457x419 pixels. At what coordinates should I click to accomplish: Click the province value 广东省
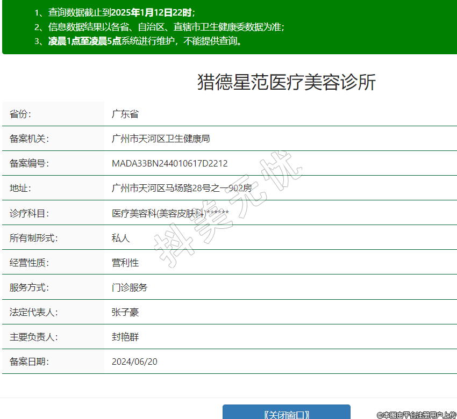click(125, 114)
